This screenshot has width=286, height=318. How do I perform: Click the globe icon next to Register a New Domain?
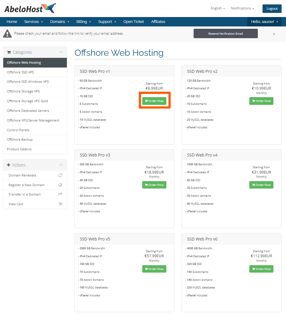click(60, 185)
